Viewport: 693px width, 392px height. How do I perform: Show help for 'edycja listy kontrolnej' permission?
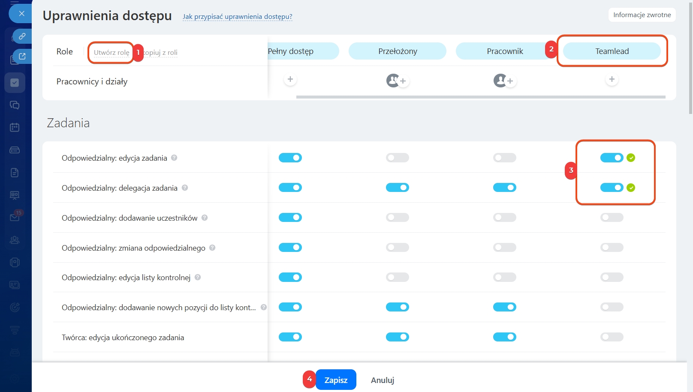click(198, 277)
